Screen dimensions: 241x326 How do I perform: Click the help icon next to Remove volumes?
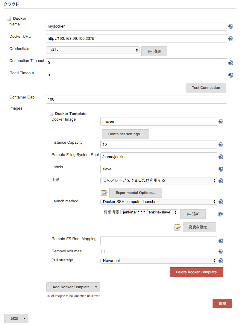pos(221,251)
